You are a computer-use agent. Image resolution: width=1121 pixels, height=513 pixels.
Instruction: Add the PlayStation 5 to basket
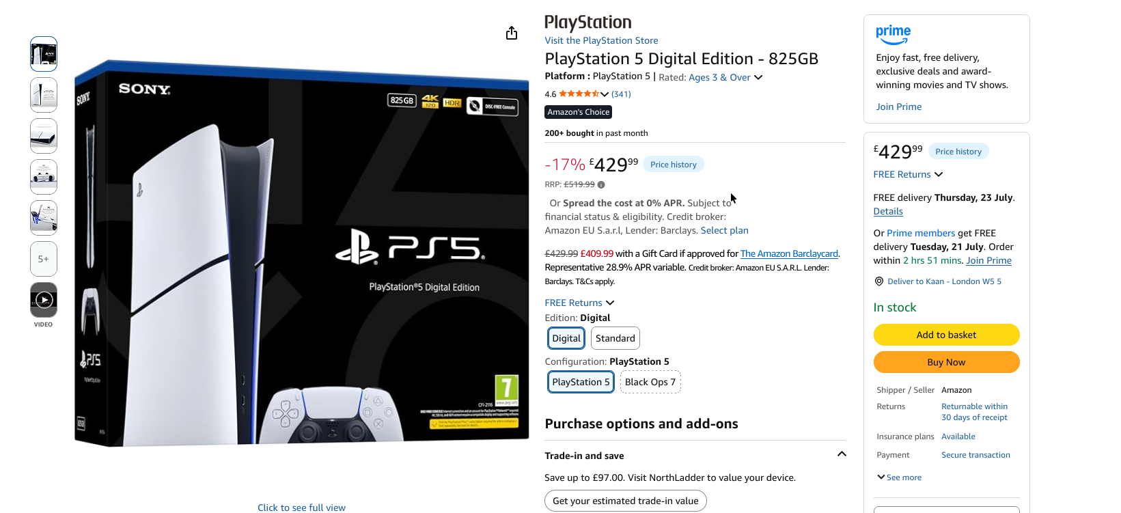(x=946, y=335)
